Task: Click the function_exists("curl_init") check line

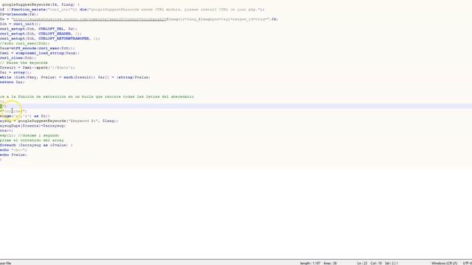Action: [132, 10]
